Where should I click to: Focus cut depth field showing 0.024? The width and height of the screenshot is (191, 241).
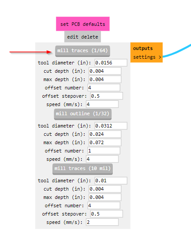point(105,134)
